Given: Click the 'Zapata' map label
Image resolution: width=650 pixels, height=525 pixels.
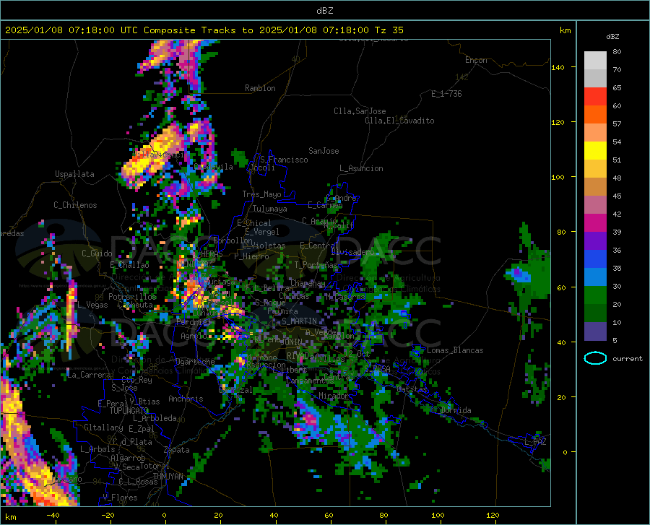Looking at the screenshot, I should point(177,450).
